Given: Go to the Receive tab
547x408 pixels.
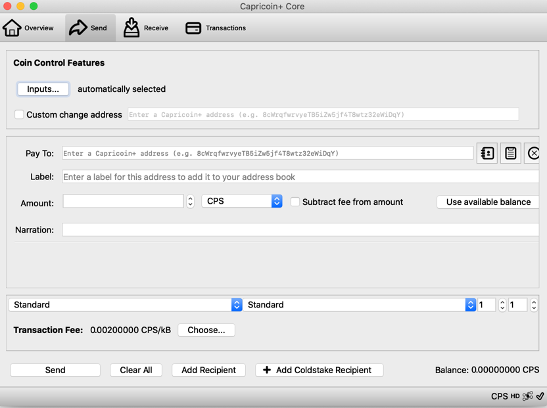Looking at the screenshot, I should tap(146, 28).
